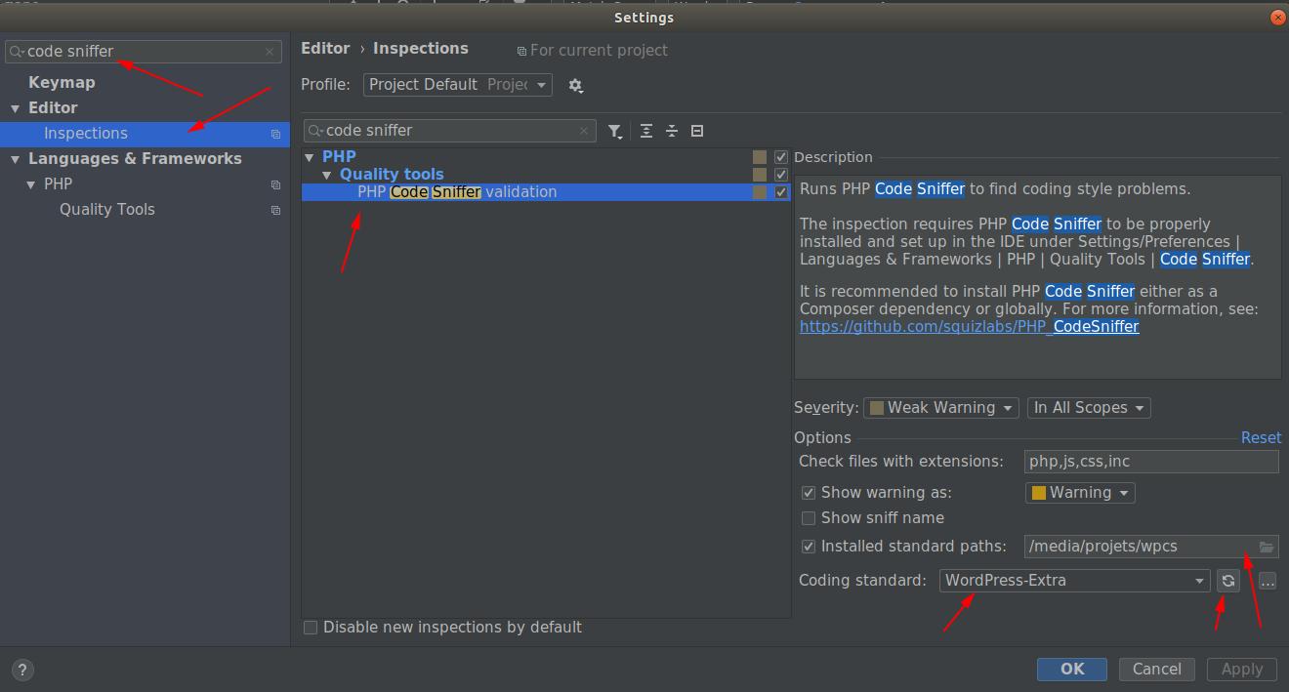Focus the settings search field
The width and height of the screenshot is (1289, 692).
[x=144, y=52]
